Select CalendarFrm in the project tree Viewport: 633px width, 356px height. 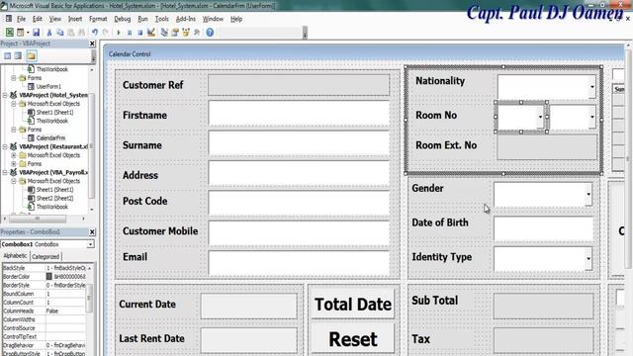(x=50, y=138)
